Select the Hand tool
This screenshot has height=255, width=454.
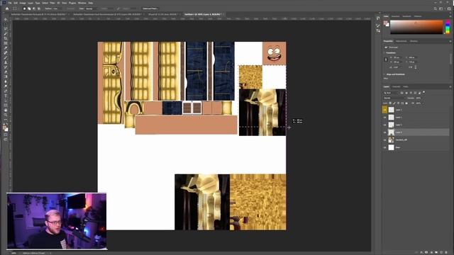[6, 110]
